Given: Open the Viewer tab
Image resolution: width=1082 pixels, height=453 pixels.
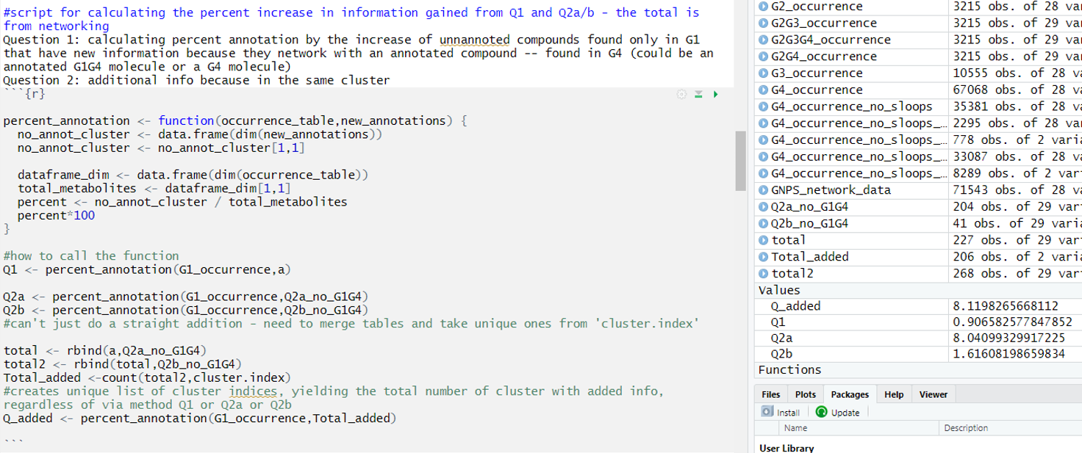Looking at the screenshot, I should click(933, 394).
